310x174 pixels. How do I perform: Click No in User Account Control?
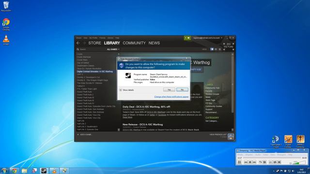[182, 89]
